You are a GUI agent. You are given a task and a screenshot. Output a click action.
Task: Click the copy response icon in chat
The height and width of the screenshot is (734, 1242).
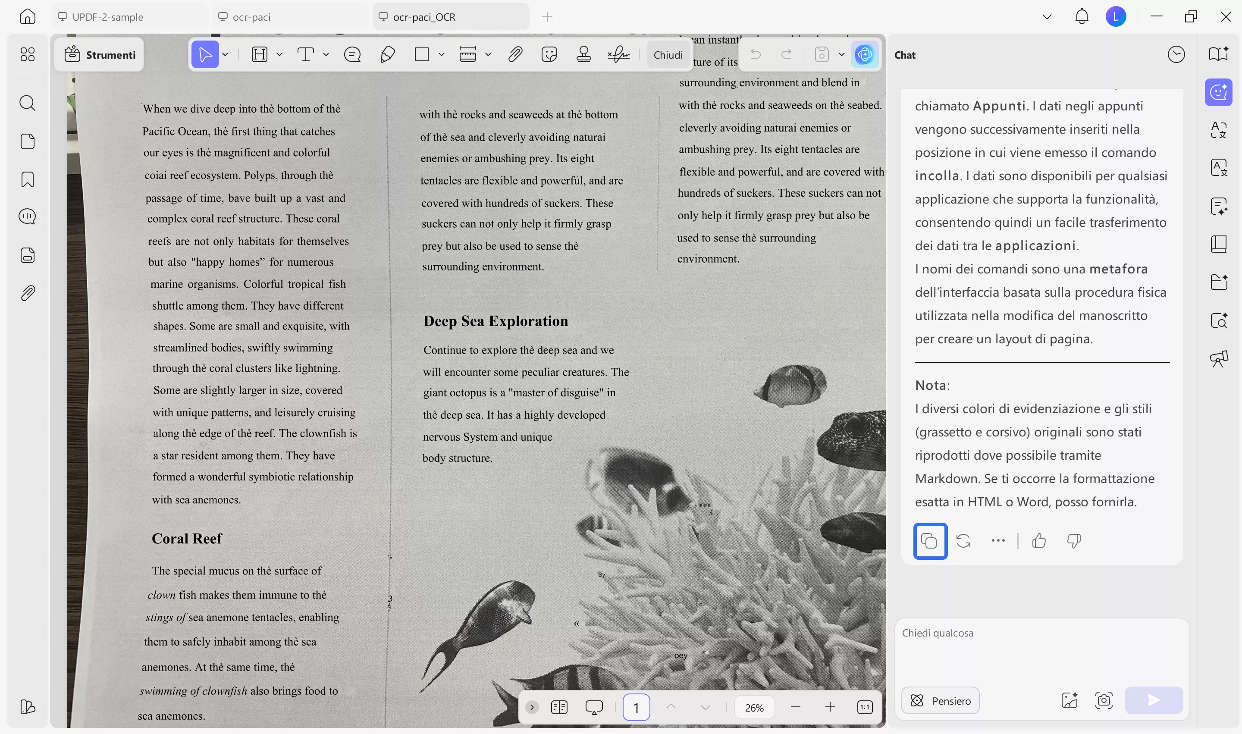click(x=929, y=541)
